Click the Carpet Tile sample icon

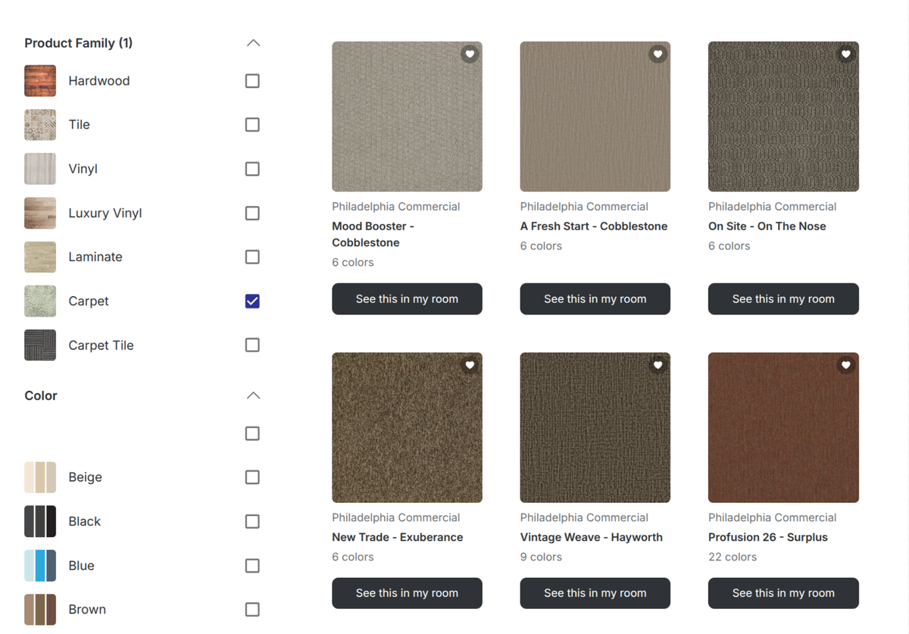[x=39, y=345]
